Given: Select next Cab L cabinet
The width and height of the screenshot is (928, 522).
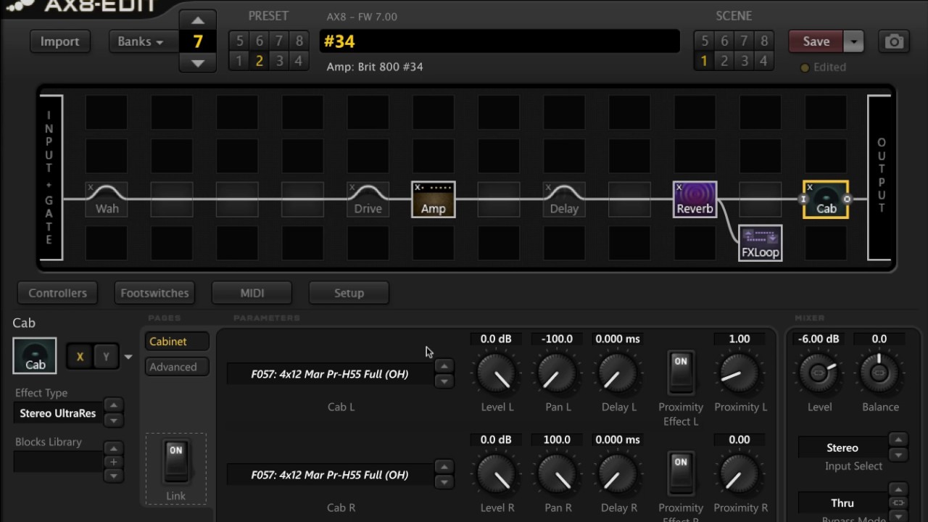Looking at the screenshot, I should pos(444,381).
